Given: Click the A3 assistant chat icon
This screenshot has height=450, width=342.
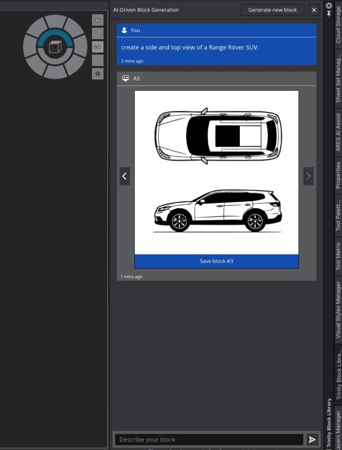Looking at the screenshot, I should [x=125, y=78].
